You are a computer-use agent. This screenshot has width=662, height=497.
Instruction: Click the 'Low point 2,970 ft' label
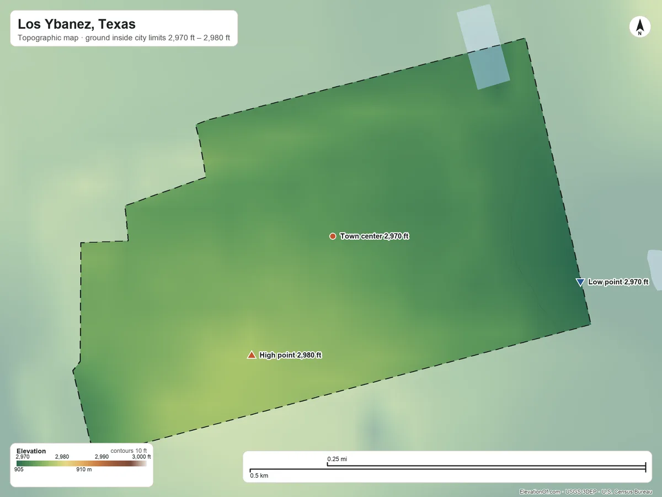618,282
